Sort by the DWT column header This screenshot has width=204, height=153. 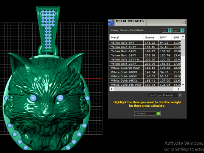(x=165, y=37)
